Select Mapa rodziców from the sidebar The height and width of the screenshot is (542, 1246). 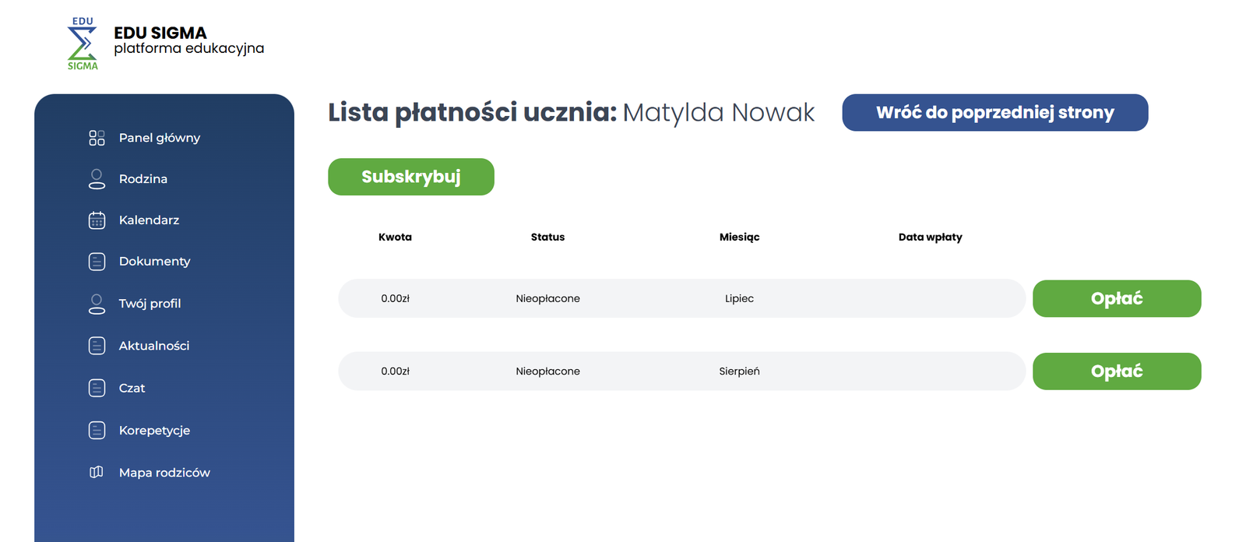click(164, 473)
